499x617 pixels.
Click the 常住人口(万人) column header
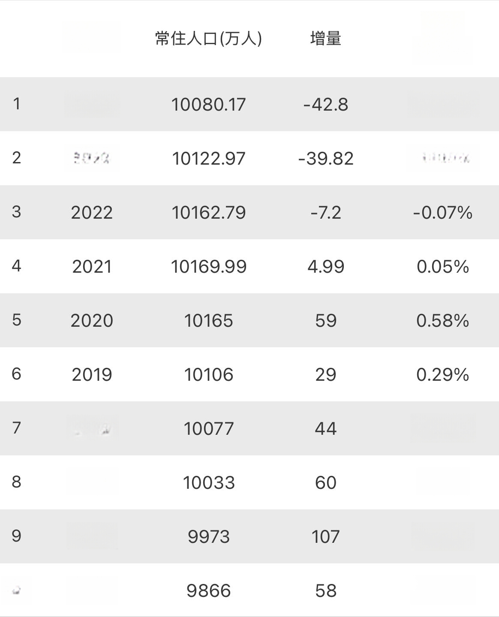208,39
